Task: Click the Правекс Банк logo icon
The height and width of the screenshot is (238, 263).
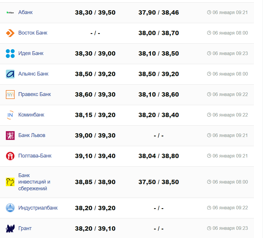Action: pyautogui.click(x=10, y=95)
